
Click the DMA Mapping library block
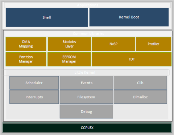coord(26,44)
